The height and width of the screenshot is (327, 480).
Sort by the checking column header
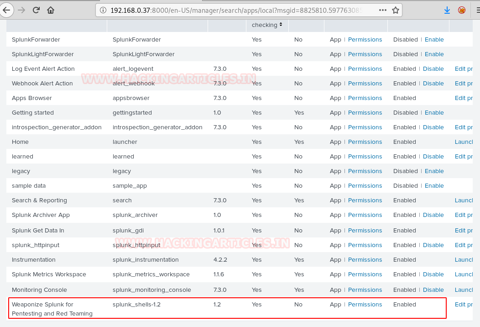tap(267, 25)
